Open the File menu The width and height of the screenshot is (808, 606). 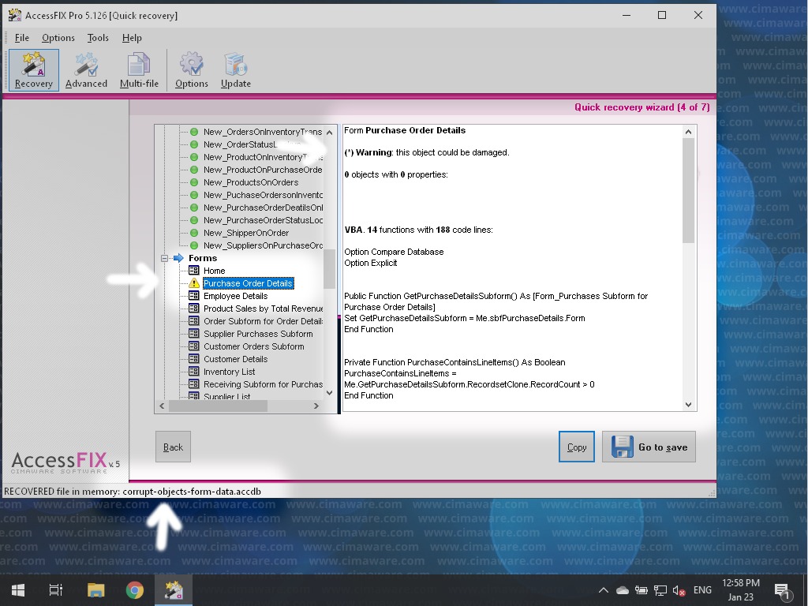point(21,38)
